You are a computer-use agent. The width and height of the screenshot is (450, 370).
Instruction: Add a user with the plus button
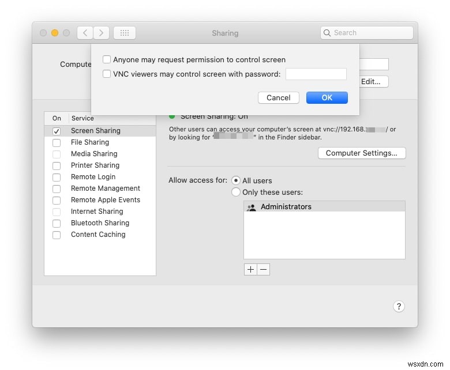250,269
